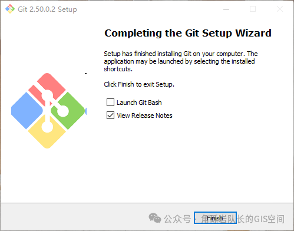Close the Git Setup window
Image resolution: width=294 pixels, height=231 pixels.
280,9
